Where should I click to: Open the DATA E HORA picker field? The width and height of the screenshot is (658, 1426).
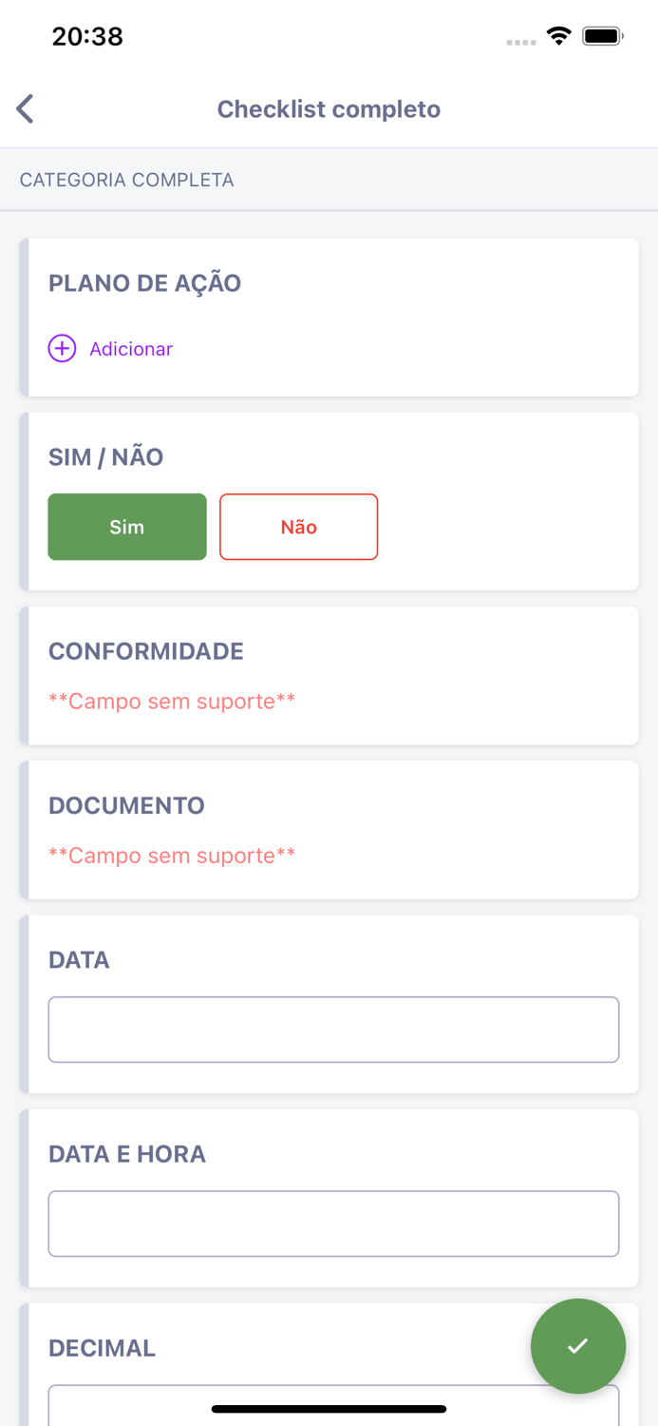coord(333,1224)
